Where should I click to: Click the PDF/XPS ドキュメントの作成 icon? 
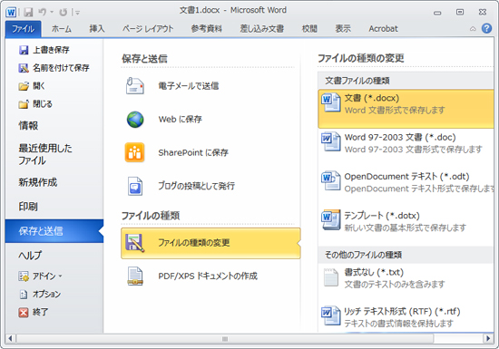point(135,276)
